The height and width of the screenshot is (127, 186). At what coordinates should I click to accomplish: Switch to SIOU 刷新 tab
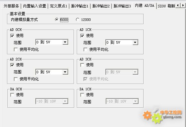point(166,6)
